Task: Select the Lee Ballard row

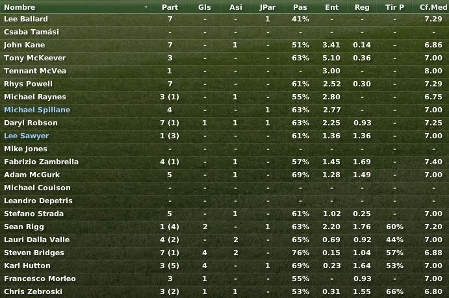Action: 225,19
